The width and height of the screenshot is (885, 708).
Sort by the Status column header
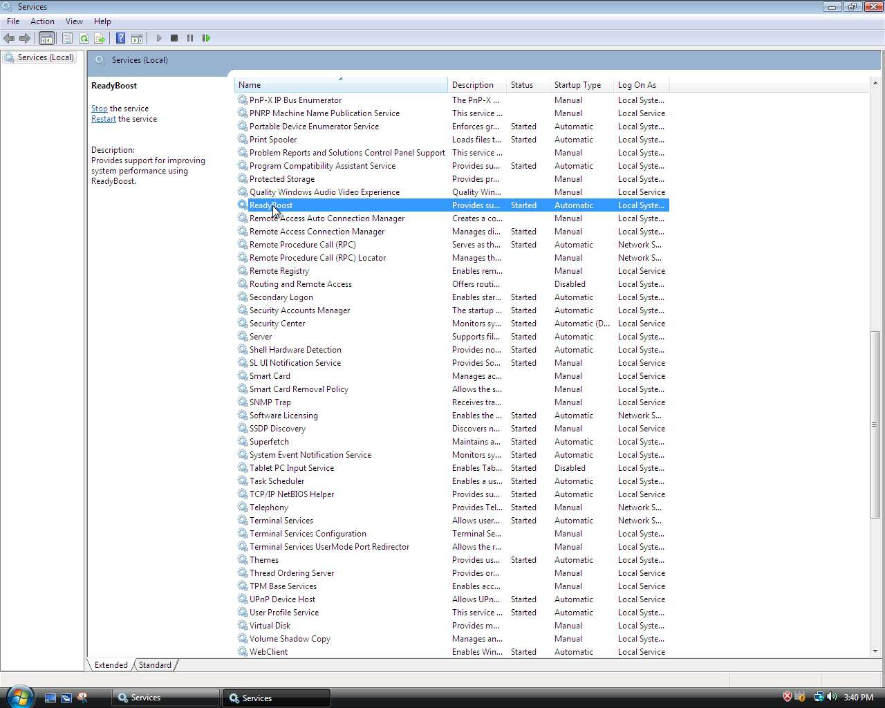(x=528, y=85)
